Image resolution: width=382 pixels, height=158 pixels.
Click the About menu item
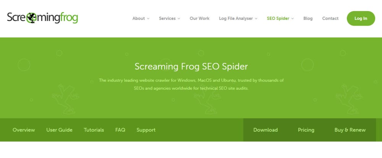(x=139, y=18)
